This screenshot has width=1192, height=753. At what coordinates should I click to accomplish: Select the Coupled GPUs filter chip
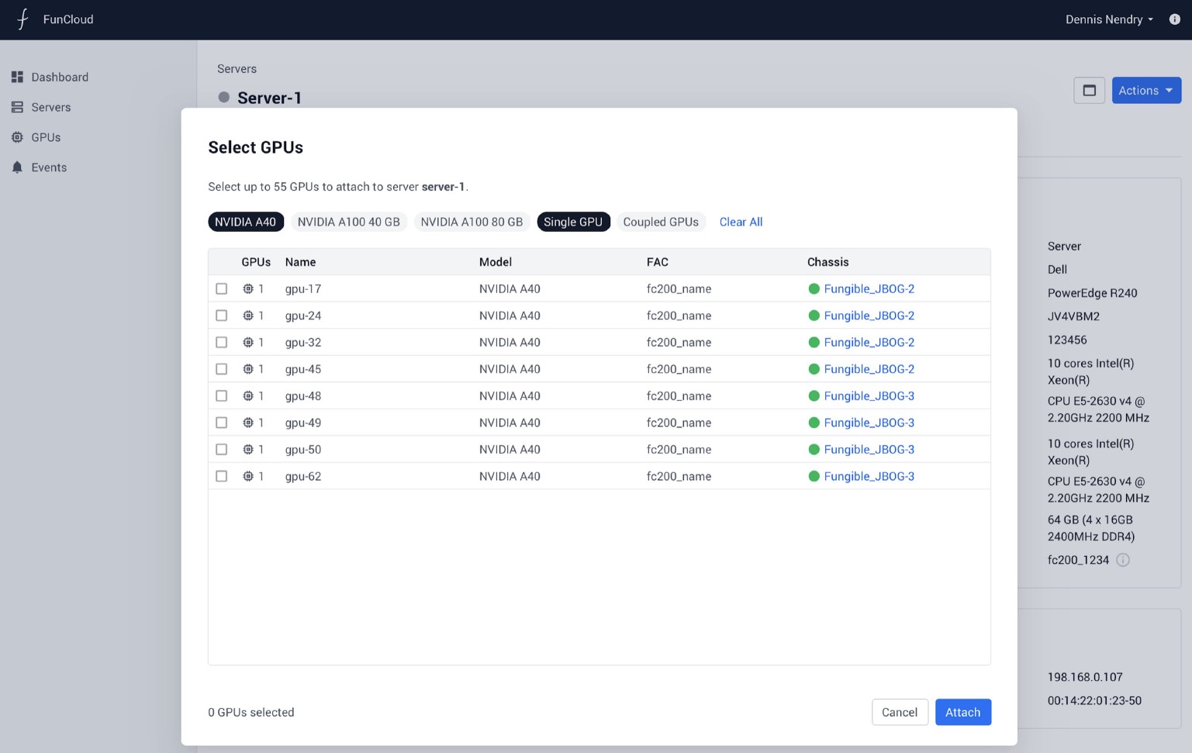click(660, 222)
